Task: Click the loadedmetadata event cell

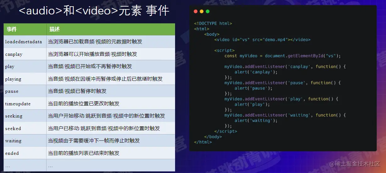Action: 25,42
